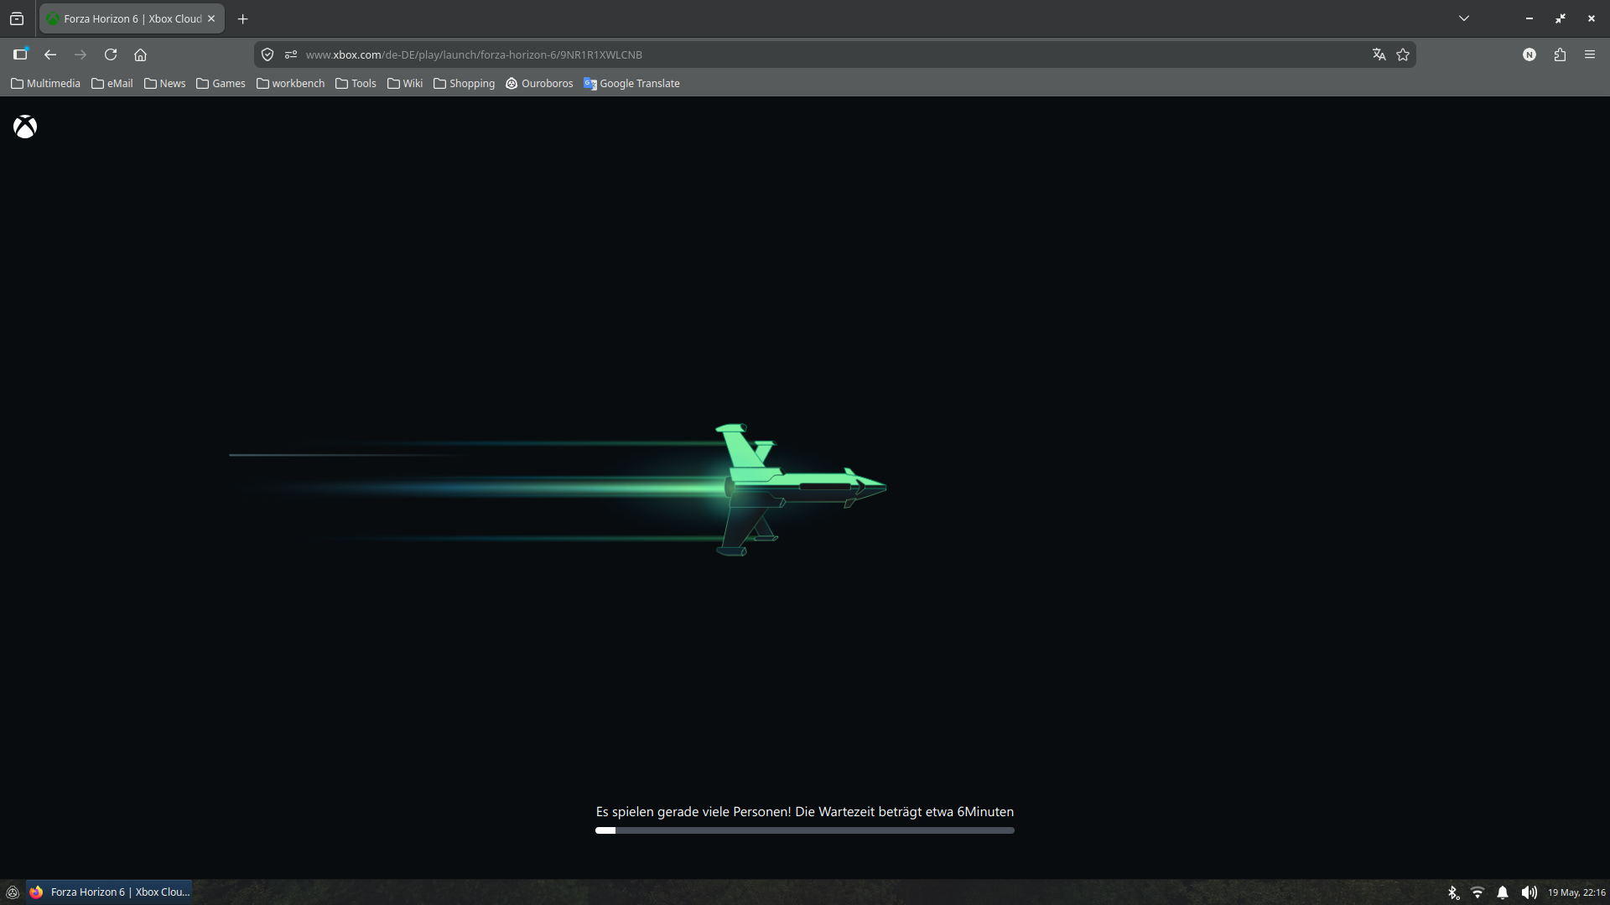
Task: Go back one page
Action: tap(50, 54)
